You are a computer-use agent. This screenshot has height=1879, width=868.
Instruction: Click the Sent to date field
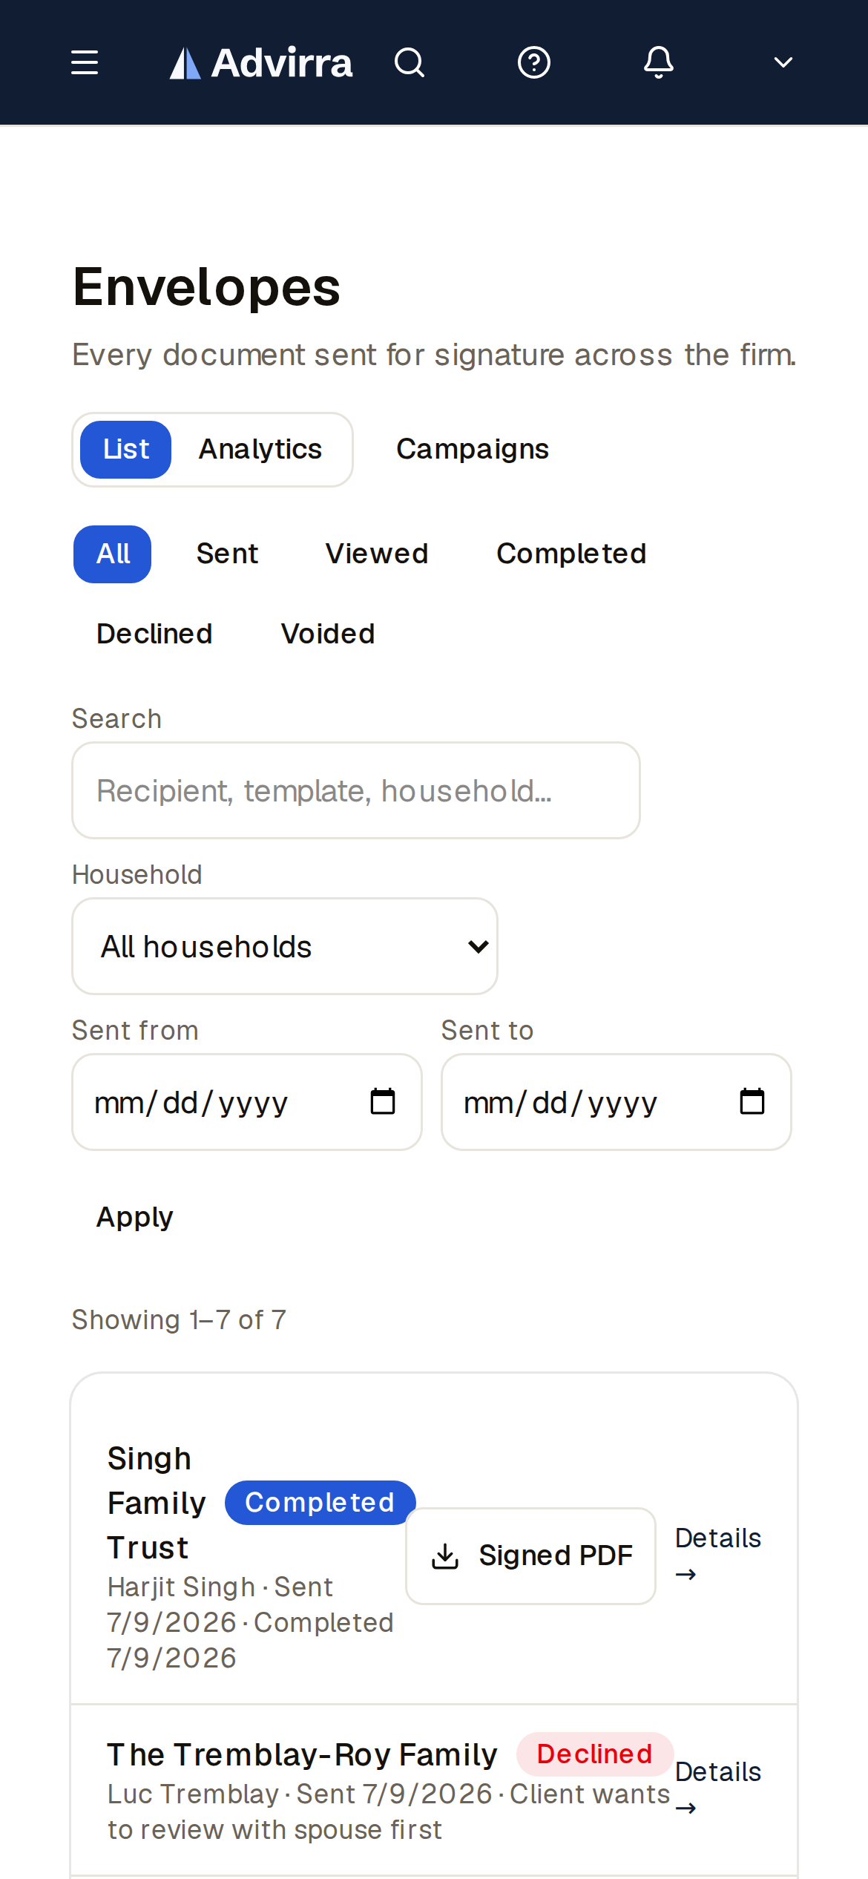click(x=617, y=1102)
